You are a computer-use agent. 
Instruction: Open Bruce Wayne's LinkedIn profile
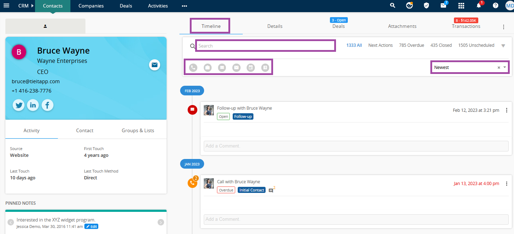[33, 105]
